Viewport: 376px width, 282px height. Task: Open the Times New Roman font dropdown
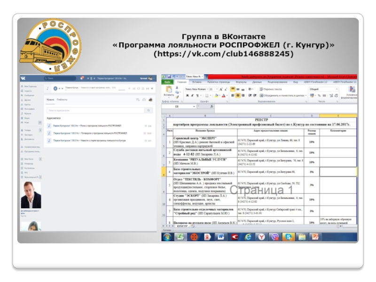coord(207,89)
